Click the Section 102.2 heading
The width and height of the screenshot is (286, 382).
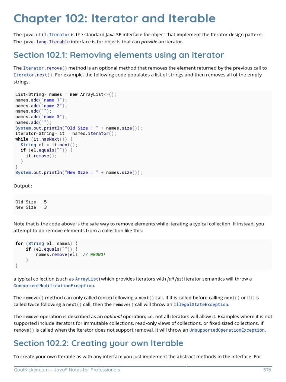click(98, 343)
